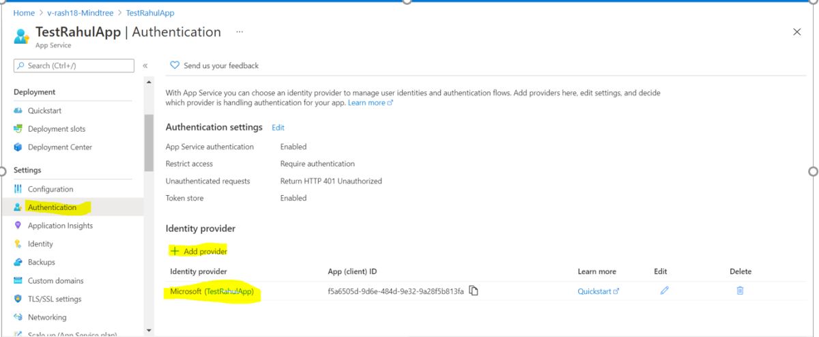Viewport: 819px width, 337px height.
Task: Click Add provider button
Action: tap(198, 251)
